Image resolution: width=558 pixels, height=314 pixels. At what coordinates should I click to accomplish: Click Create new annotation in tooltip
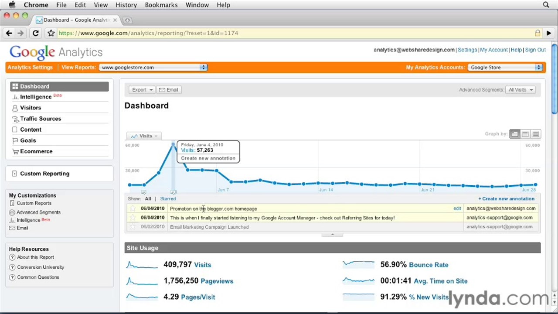208,158
